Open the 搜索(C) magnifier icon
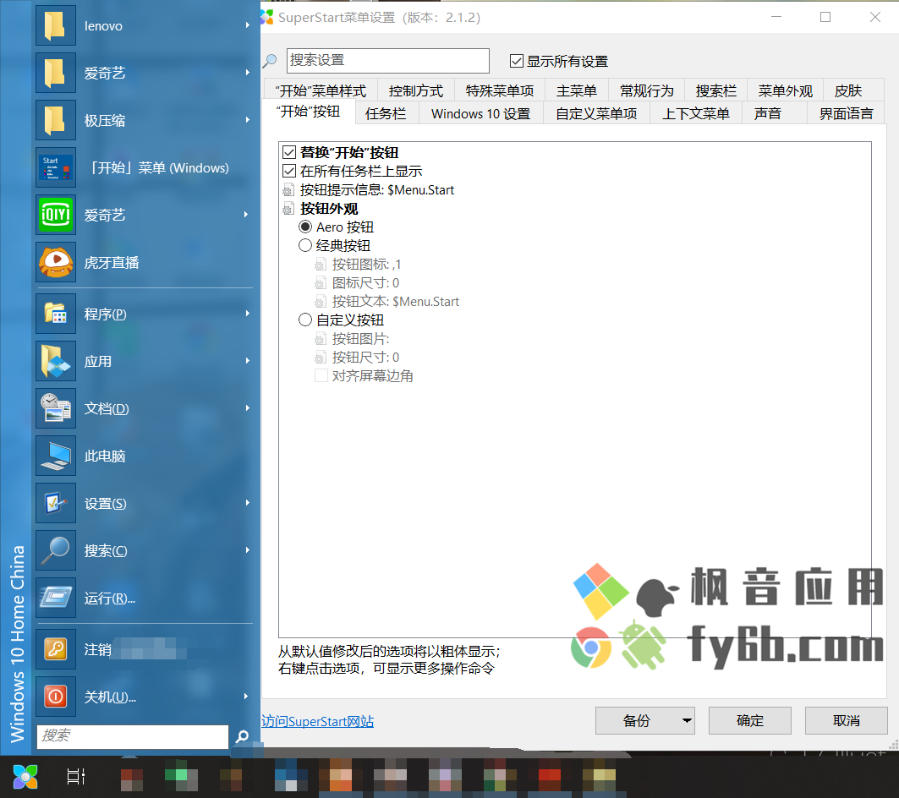 click(x=56, y=550)
